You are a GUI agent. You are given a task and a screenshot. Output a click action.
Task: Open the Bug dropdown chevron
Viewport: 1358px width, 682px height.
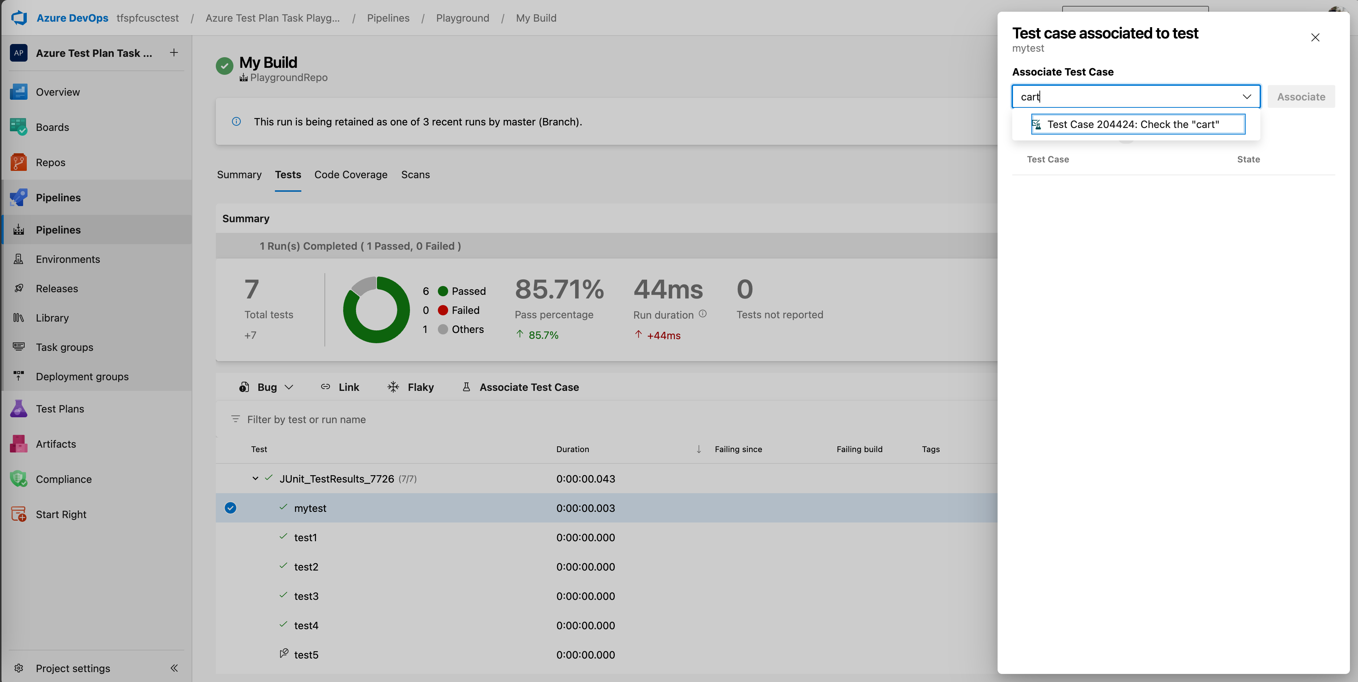(289, 386)
